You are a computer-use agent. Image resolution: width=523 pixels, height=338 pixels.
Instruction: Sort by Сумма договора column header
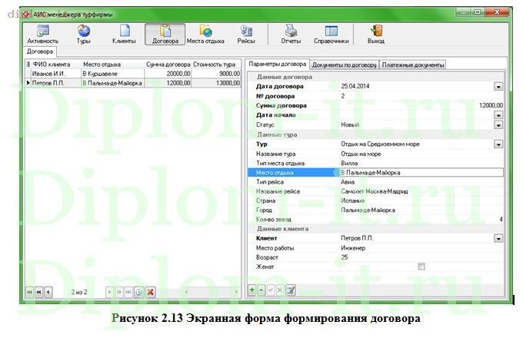[x=168, y=65]
